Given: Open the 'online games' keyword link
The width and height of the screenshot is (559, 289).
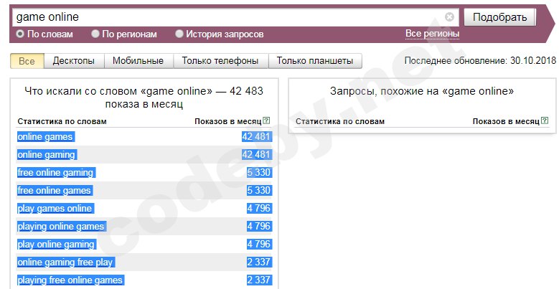Looking at the screenshot, I should coord(45,137).
